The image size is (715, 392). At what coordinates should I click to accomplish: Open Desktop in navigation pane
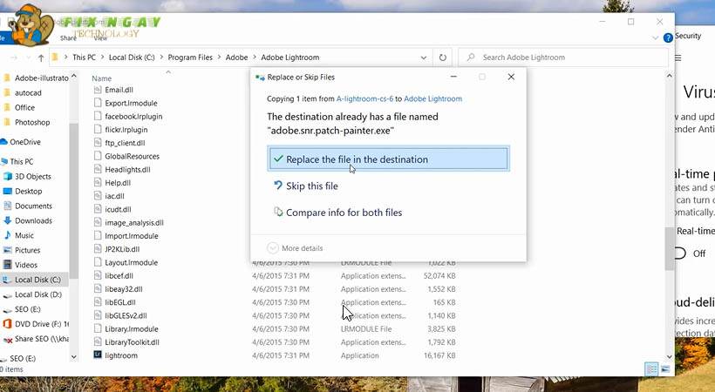tap(28, 191)
